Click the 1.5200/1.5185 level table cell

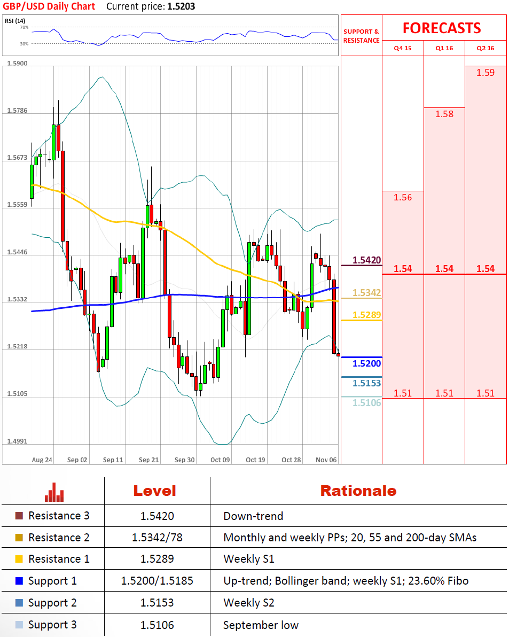[x=157, y=581]
